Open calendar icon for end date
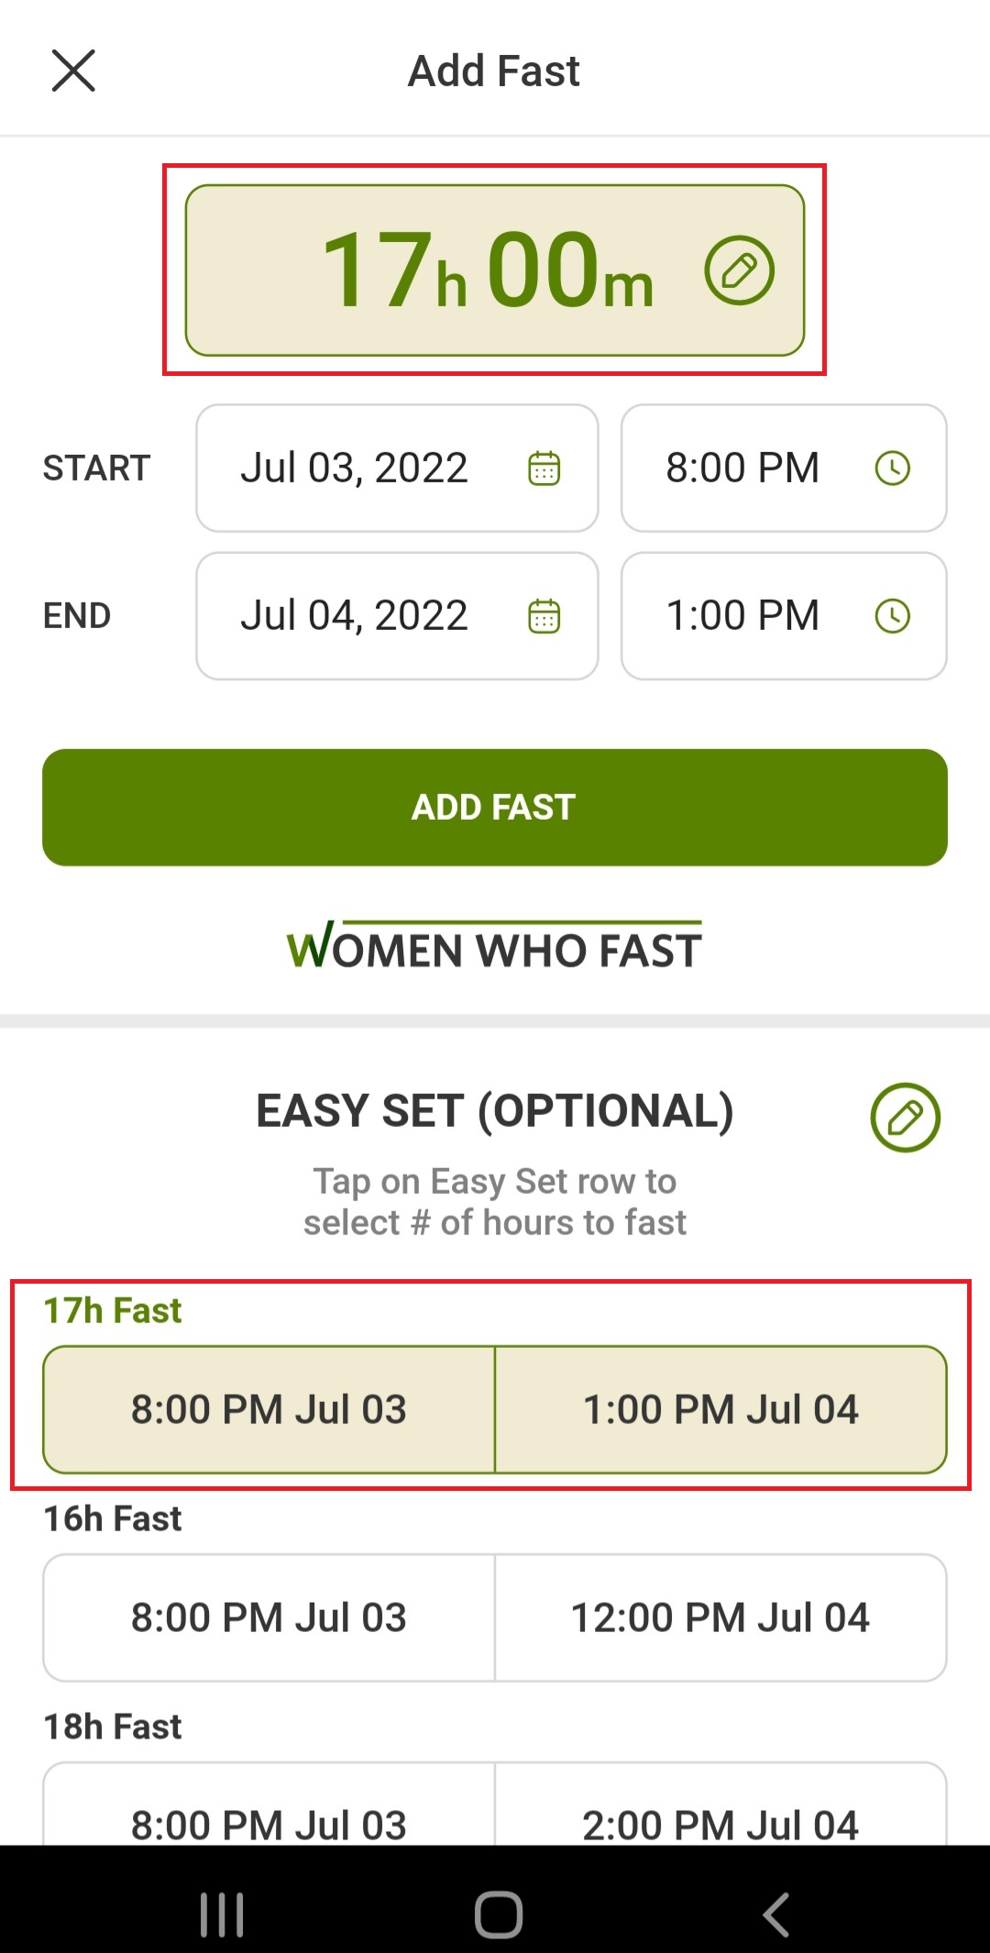 coord(544,616)
